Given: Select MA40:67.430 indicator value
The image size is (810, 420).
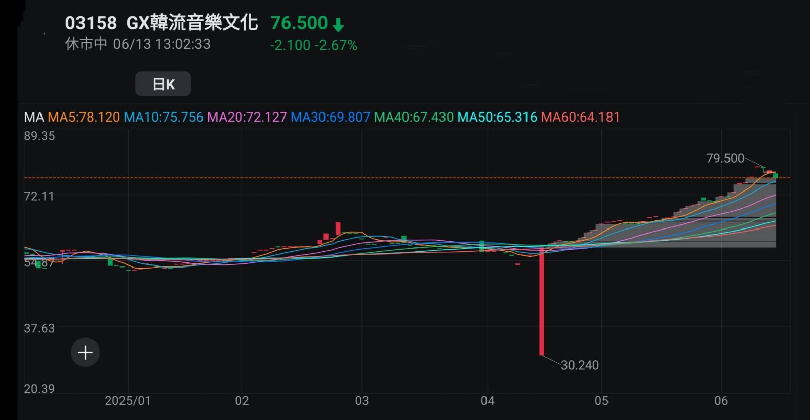Looking at the screenshot, I should pos(414,117).
